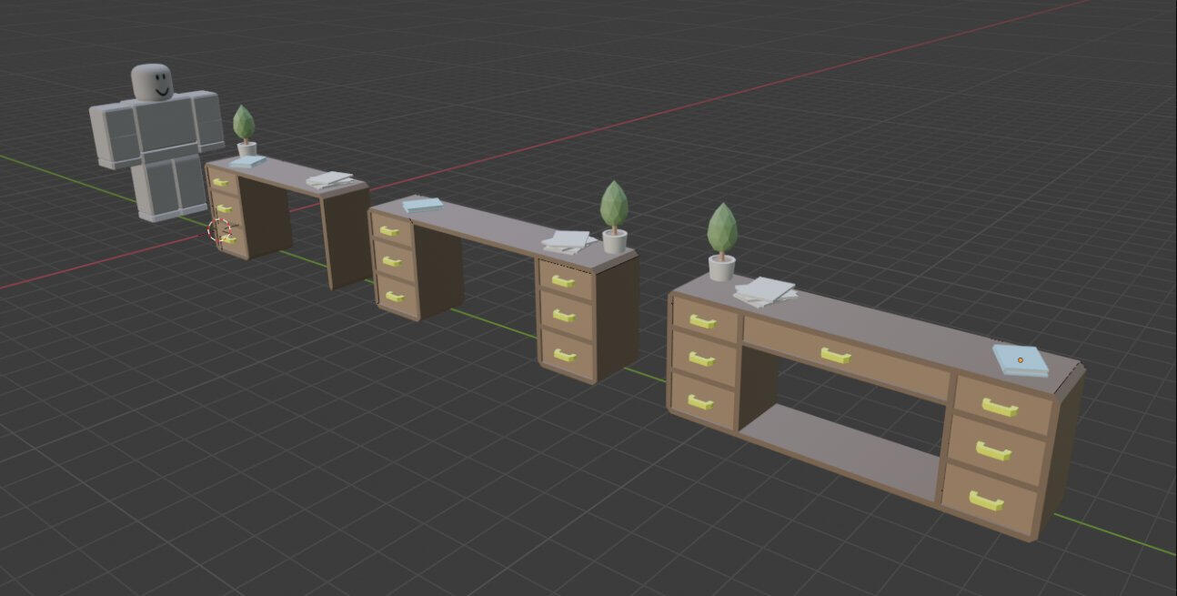1177x596 pixels.
Task: Click the potted plant on the middle desk
Action: [x=614, y=214]
